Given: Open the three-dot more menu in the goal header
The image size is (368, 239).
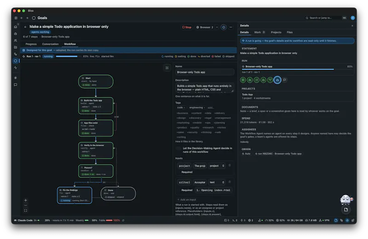Looking at the screenshot, I should [x=231, y=27].
